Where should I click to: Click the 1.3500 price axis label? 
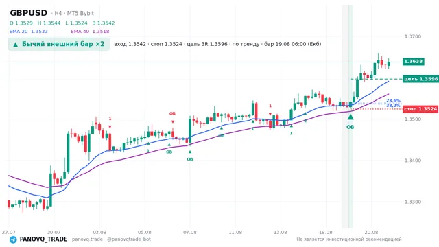413,119
